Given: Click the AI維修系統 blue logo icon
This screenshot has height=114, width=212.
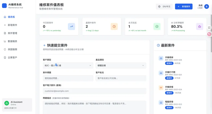Looking at the screenshot, I should [4, 6].
